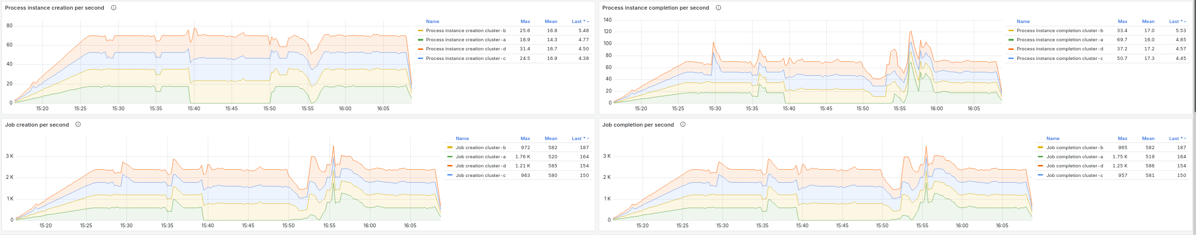
Task: Open the Process instance creation per second title menu
Action: click(x=54, y=8)
